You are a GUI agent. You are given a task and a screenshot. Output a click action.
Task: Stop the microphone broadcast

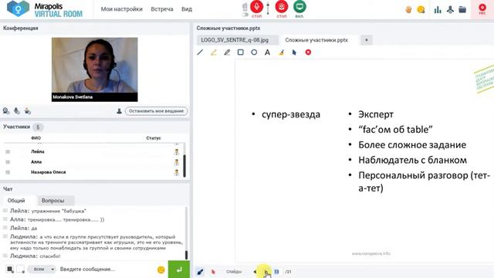coord(256,7)
